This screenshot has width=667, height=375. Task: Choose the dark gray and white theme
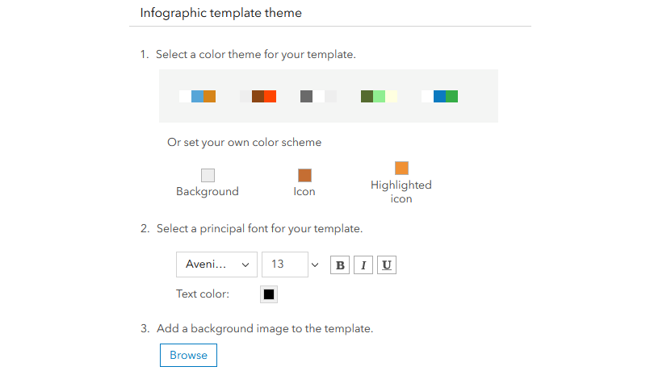point(318,97)
